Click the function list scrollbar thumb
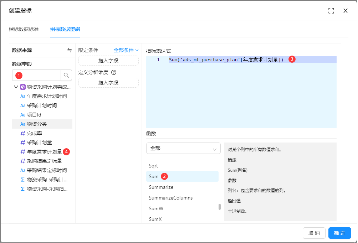Image resolution: width=358 pixels, height=243 pixels. tap(220, 207)
